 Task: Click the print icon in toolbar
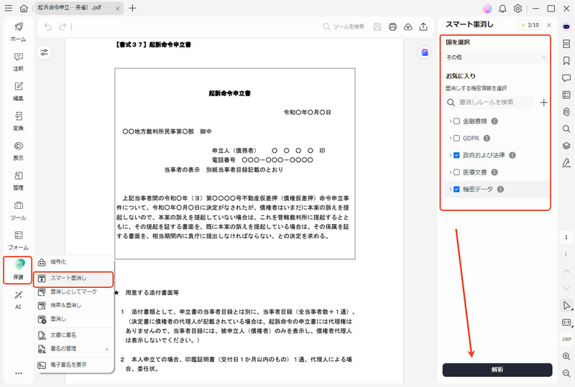click(392, 27)
